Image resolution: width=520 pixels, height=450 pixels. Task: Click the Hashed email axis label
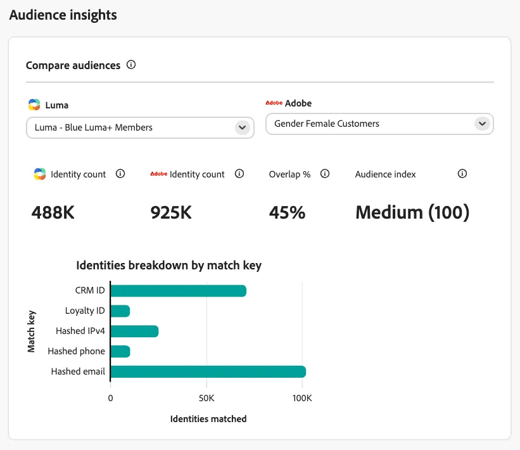tap(78, 371)
